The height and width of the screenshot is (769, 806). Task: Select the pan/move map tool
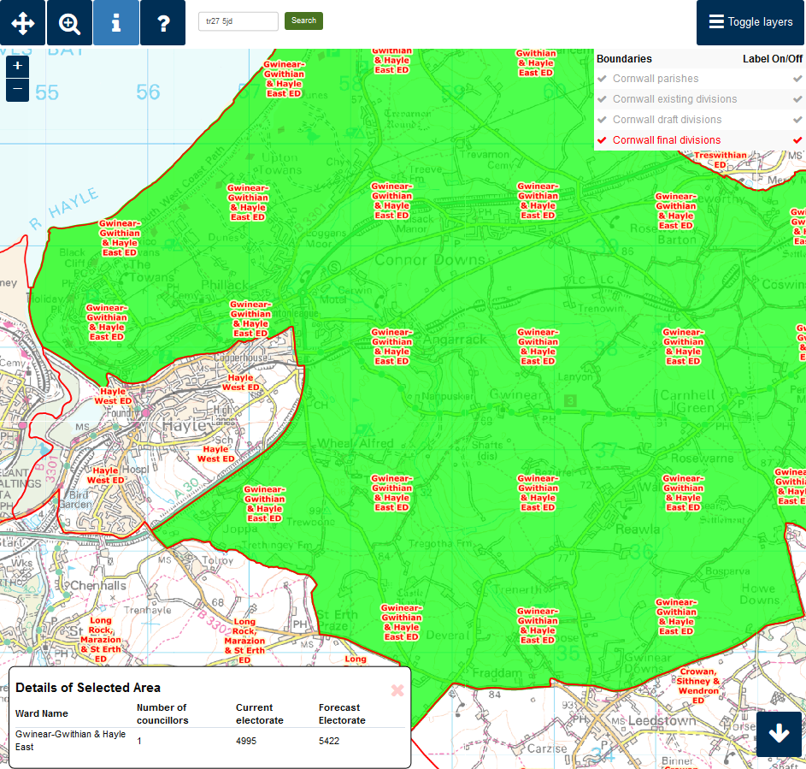click(22, 22)
